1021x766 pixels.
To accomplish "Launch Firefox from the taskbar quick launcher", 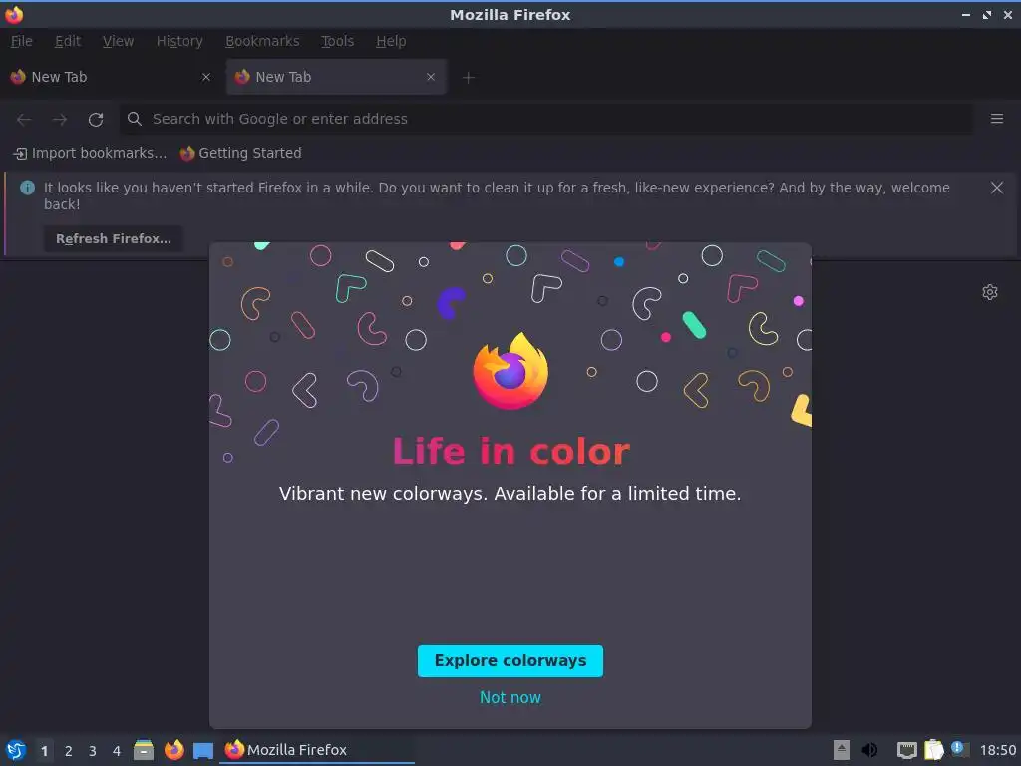I will (173, 750).
